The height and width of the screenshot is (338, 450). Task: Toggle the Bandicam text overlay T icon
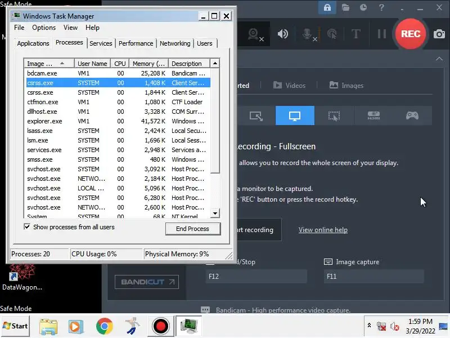(x=356, y=34)
